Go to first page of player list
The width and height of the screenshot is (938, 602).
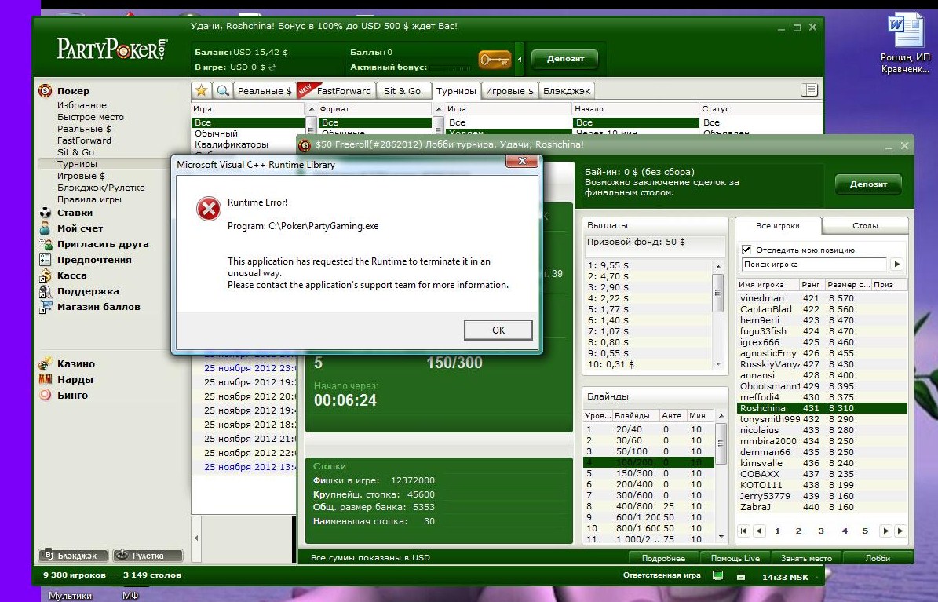tap(743, 531)
